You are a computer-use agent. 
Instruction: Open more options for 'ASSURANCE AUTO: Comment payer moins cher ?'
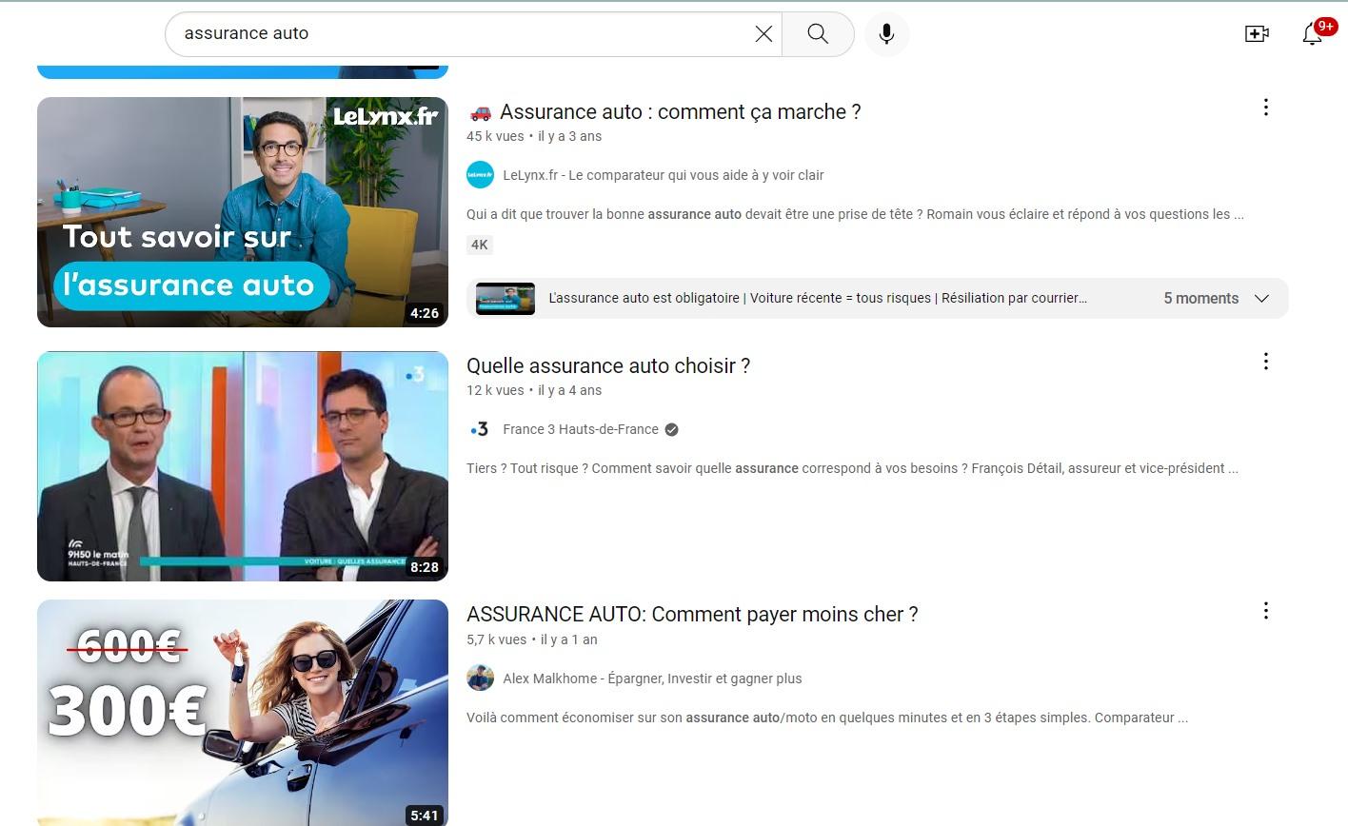1265,611
